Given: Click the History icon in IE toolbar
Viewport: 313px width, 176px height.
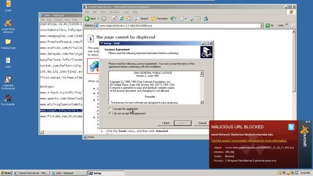Looking at the screenshot, I should click(x=173, y=19).
